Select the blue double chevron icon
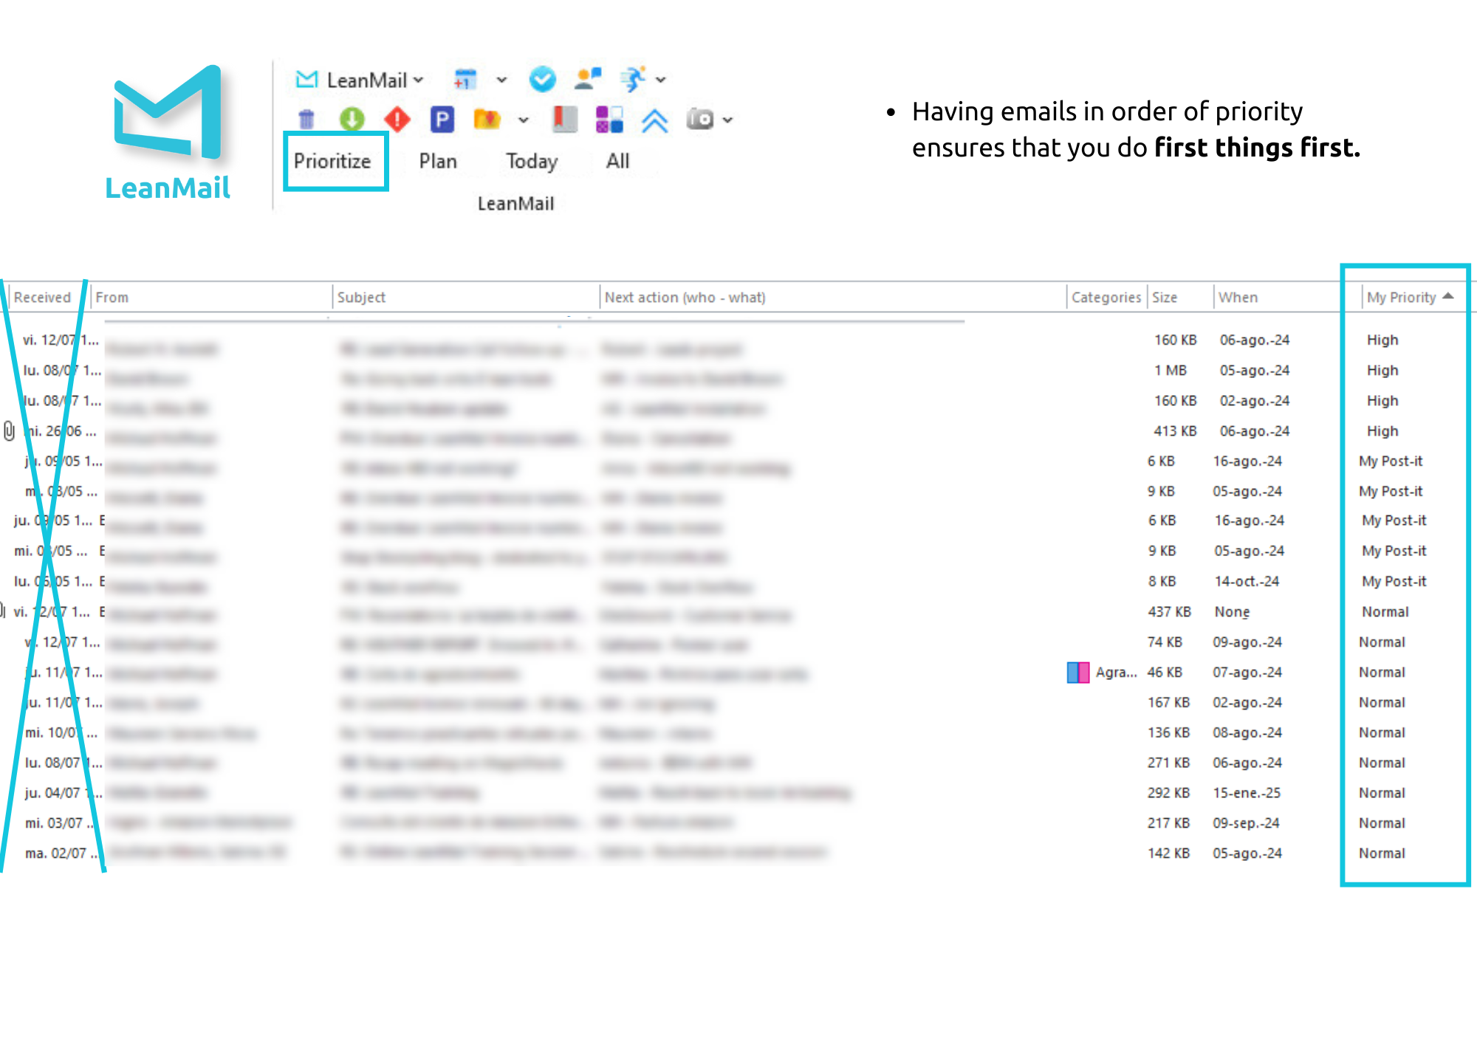 coord(654,119)
